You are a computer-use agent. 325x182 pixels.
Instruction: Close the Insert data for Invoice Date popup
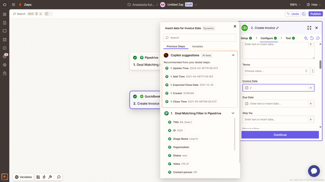(235, 26)
